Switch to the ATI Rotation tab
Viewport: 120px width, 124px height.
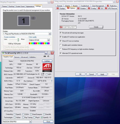(82, 8)
